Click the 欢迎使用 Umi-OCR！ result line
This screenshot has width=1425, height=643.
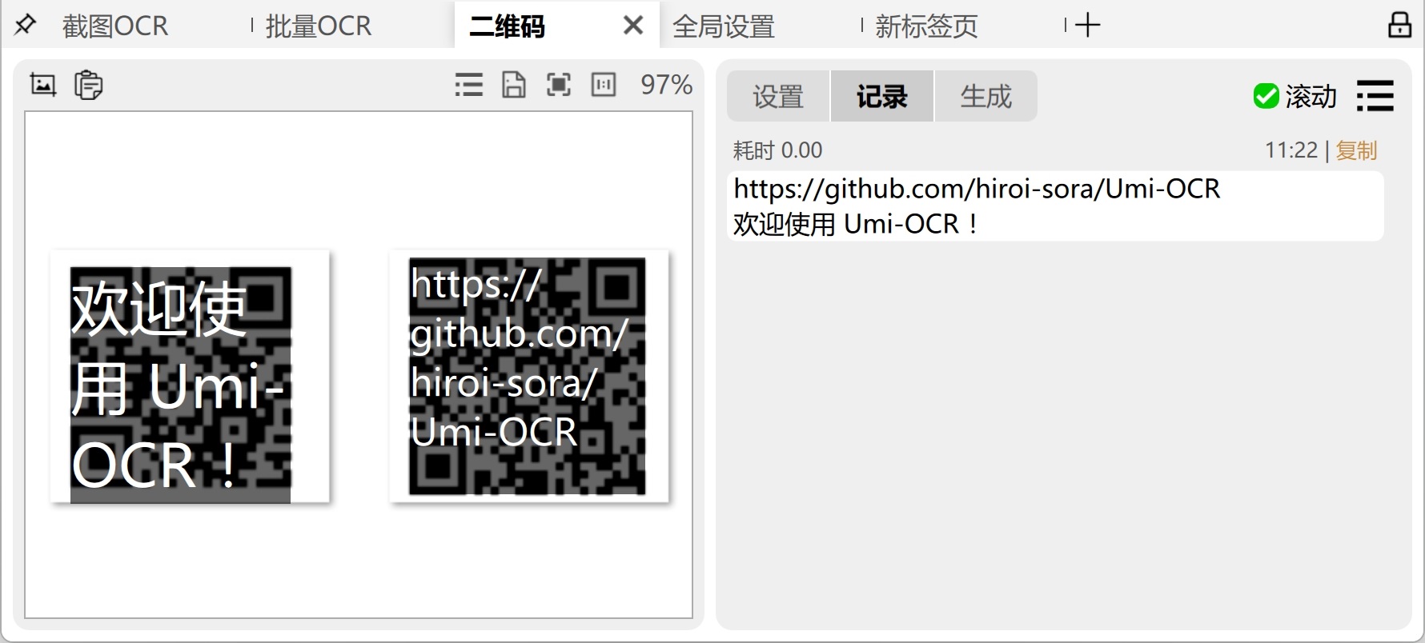tap(856, 224)
